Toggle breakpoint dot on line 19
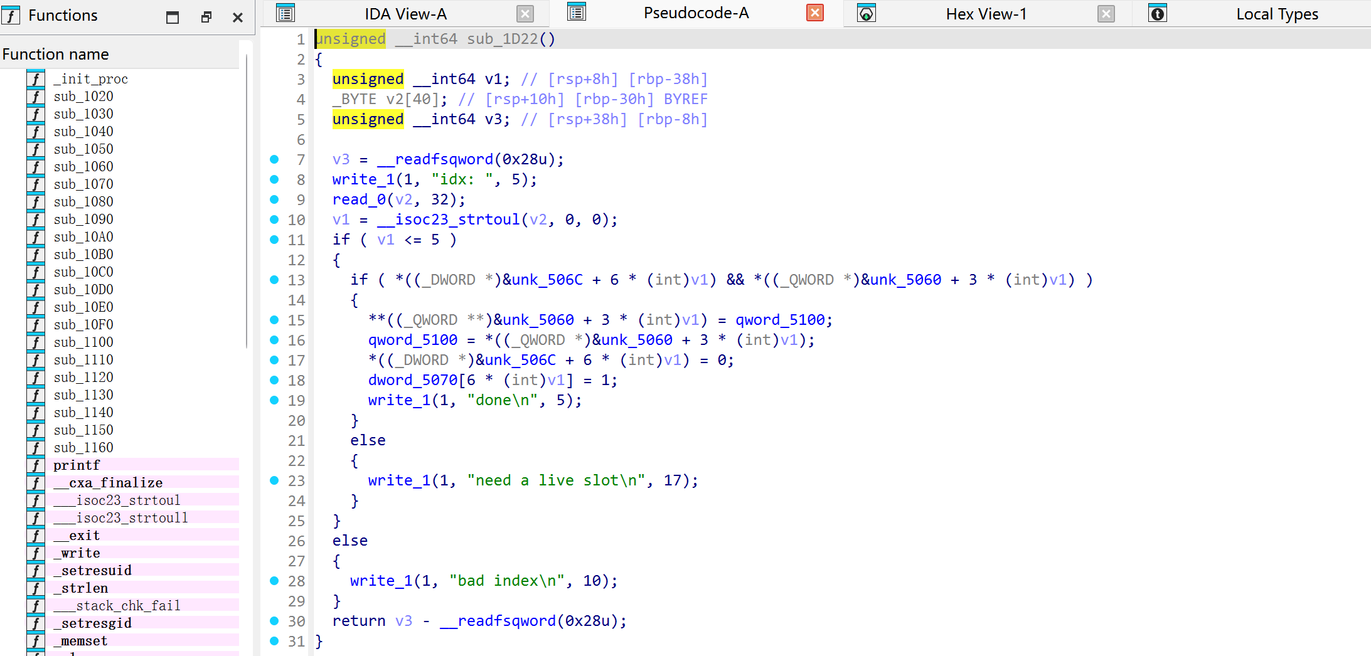Image resolution: width=1371 pixels, height=656 pixels. coord(274,400)
